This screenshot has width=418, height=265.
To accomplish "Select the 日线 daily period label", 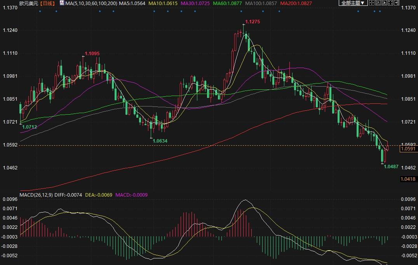I will click(48, 3).
